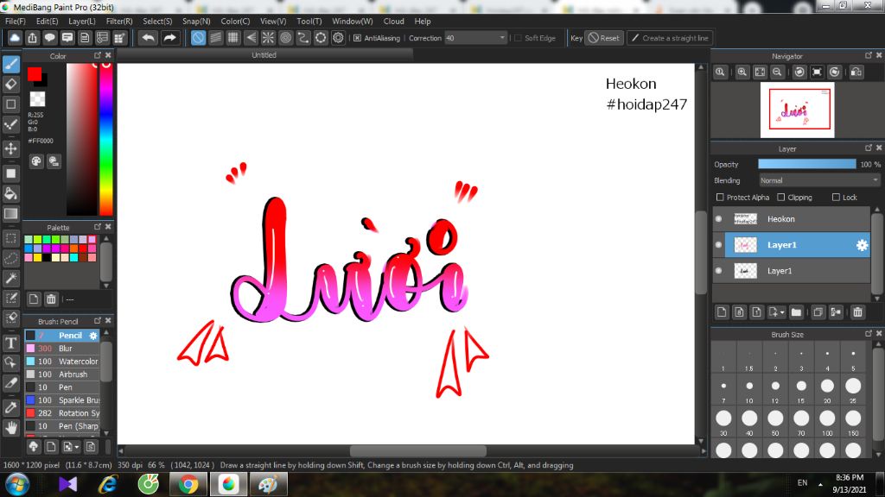This screenshot has height=497, width=885.
Task: Toggle AntiAliasing checkbox
Action: pyautogui.click(x=357, y=38)
